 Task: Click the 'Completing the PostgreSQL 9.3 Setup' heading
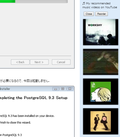[x=34, y=98]
